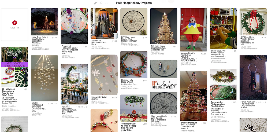Click the red plus Save Pin icon
Viewport: 268px width, 132px height.
pos(14,23)
